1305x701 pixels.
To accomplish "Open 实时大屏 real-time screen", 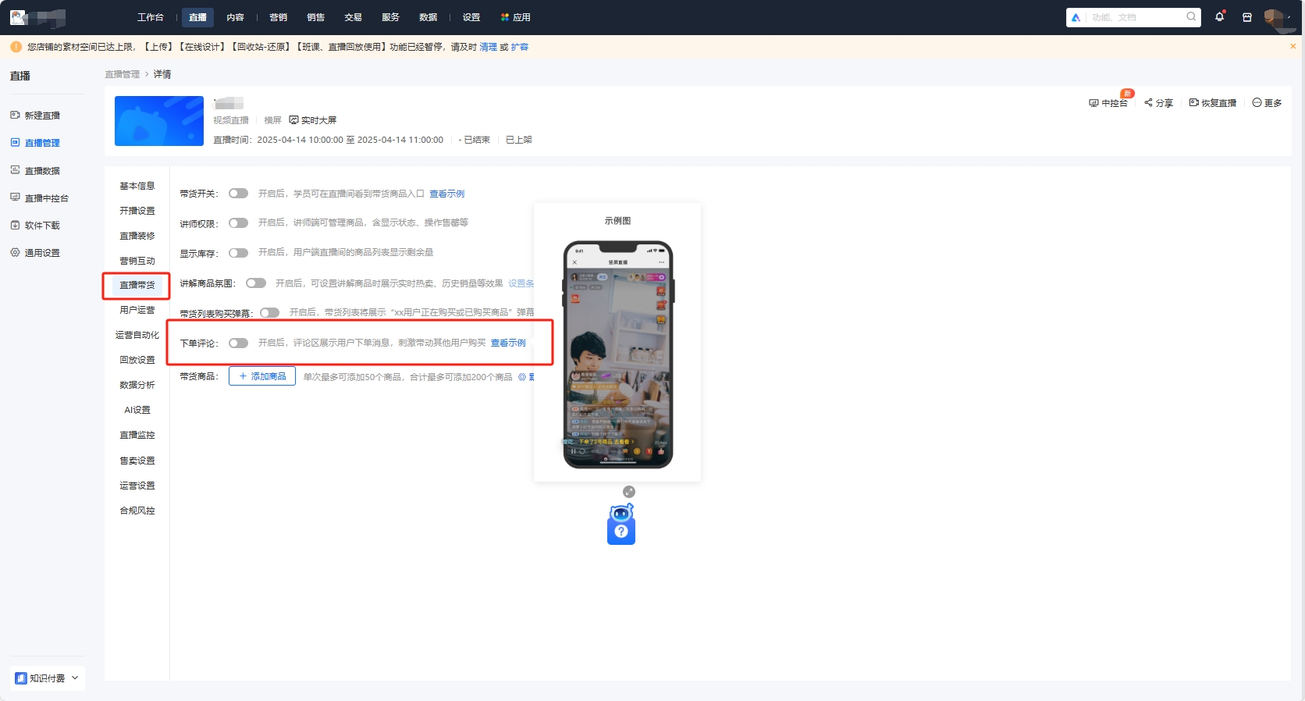I will (x=313, y=120).
